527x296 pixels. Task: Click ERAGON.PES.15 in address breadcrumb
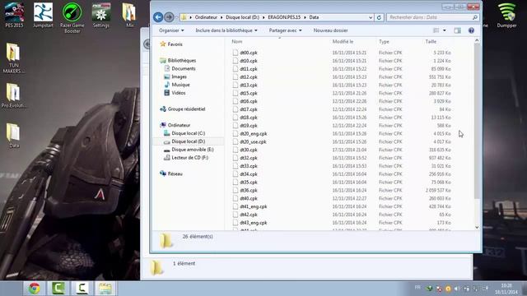click(284, 17)
